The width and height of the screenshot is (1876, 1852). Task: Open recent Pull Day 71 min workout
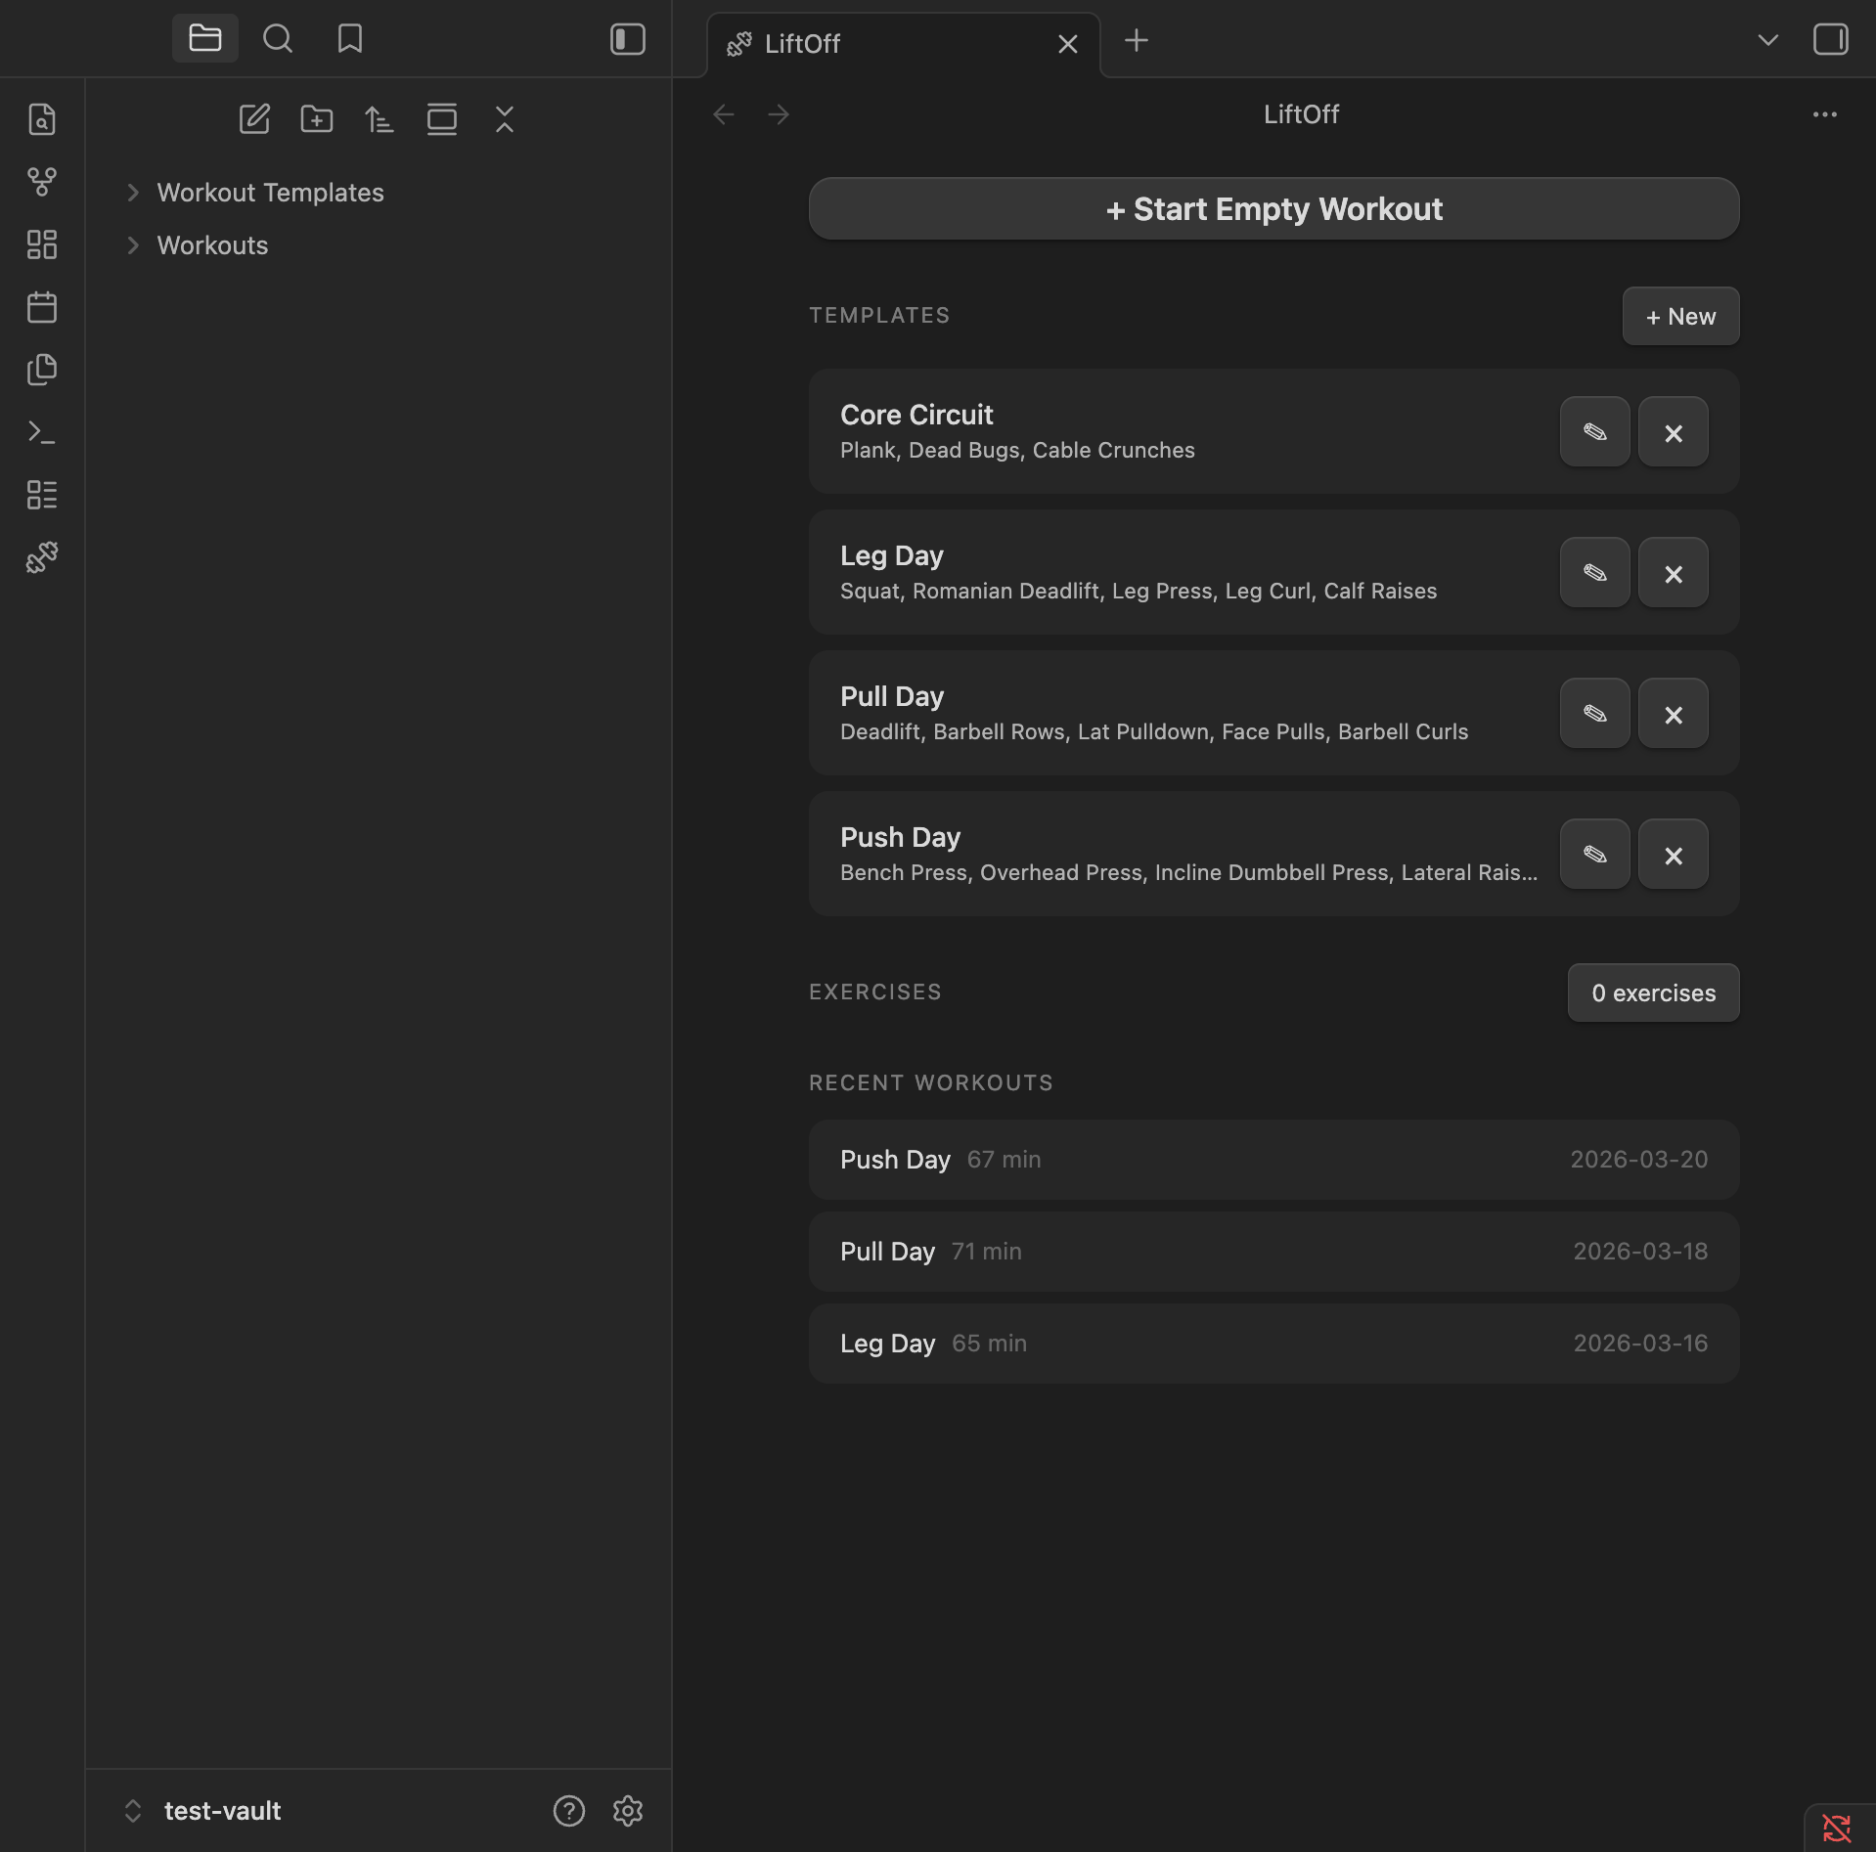coord(1273,1252)
